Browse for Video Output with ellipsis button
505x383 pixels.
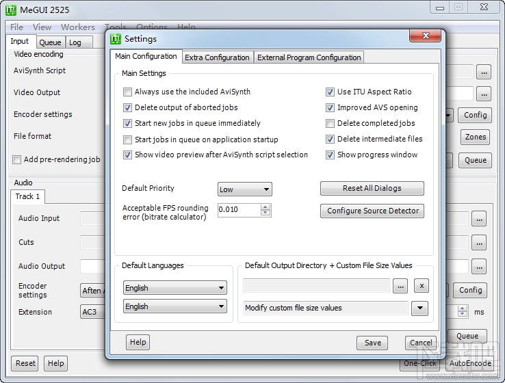(x=484, y=94)
